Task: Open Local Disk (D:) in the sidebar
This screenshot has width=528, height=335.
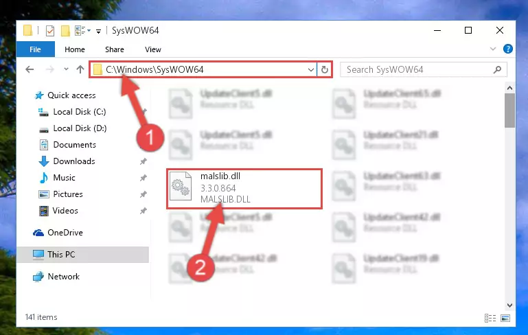Action: [80, 128]
